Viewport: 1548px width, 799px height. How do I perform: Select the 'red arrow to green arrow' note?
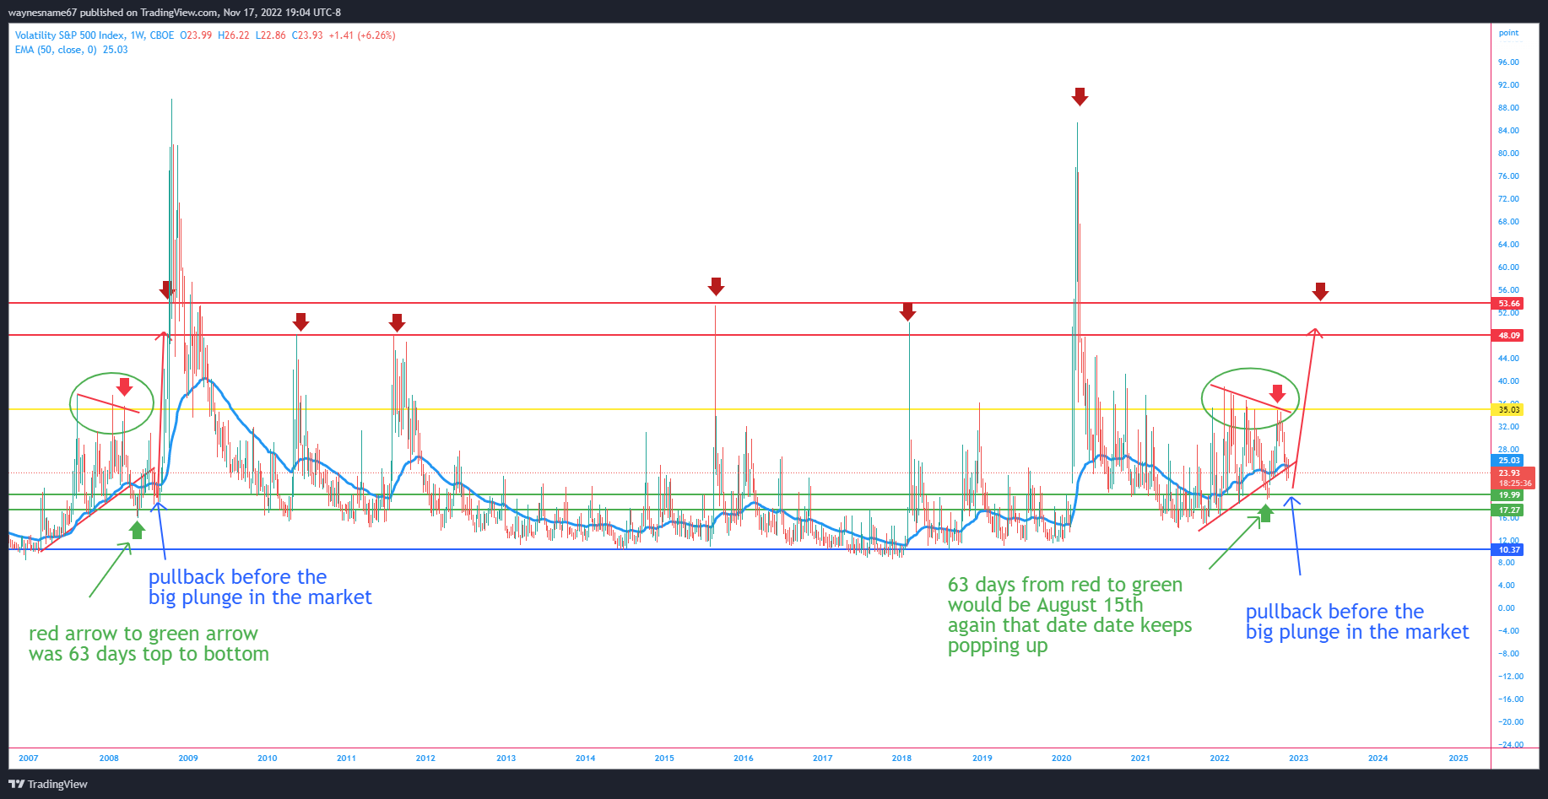pyautogui.click(x=149, y=644)
